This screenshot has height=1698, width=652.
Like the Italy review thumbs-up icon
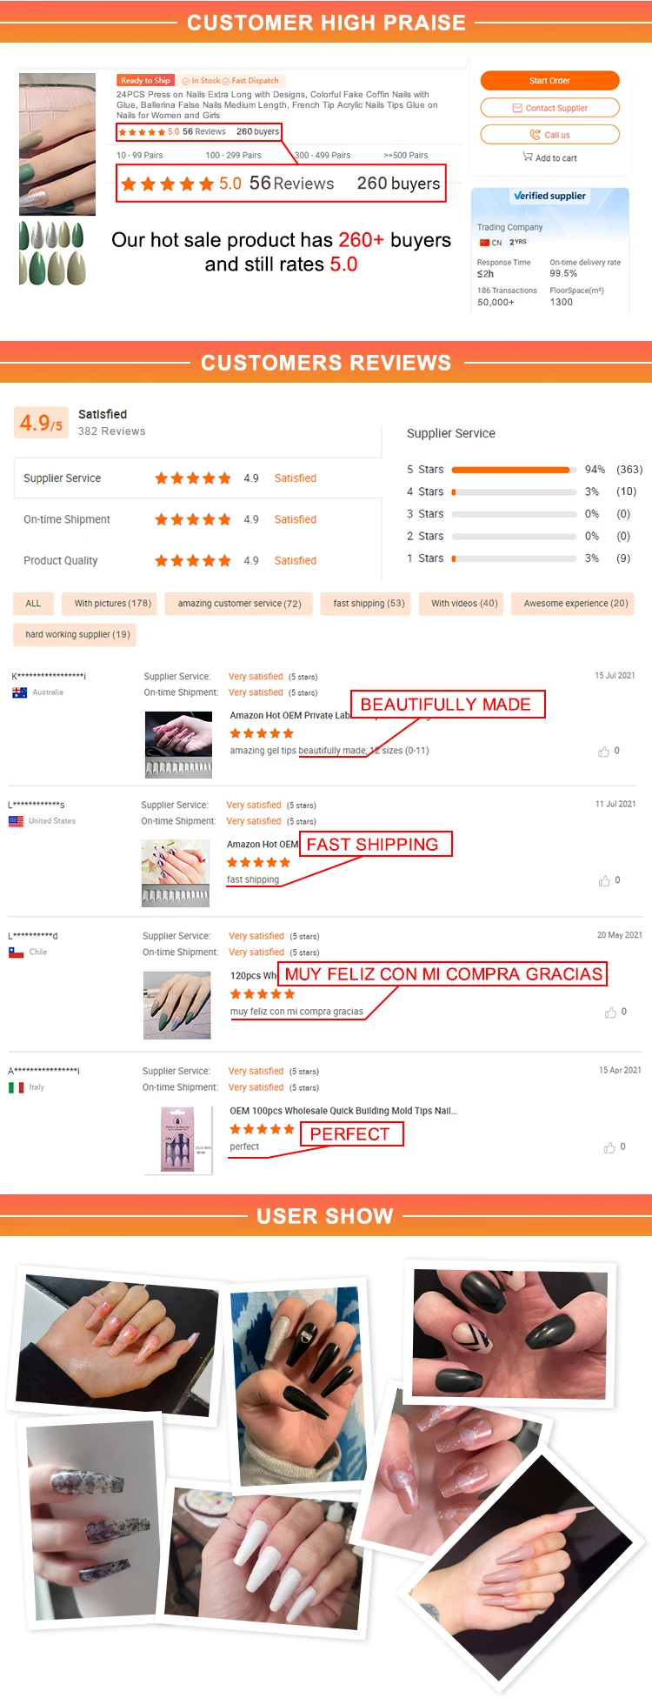(x=609, y=1148)
